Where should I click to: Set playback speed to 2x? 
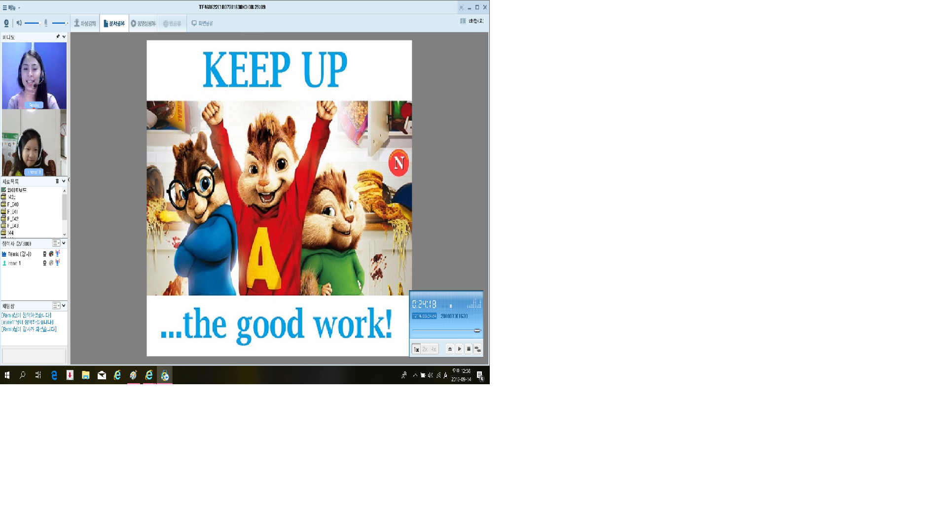click(x=425, y=349)
